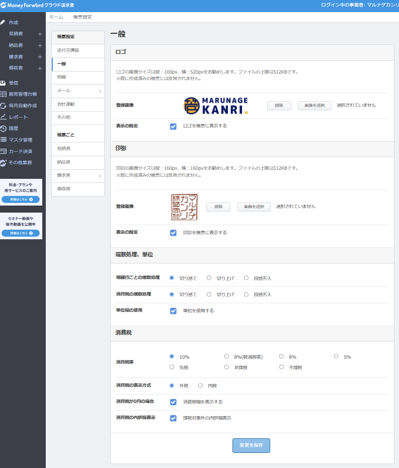Expand the 請求書 item under 帳票ごと
The height and width of the screenshot is (468, 399).
pyautogui.click(x=100, y=176)
